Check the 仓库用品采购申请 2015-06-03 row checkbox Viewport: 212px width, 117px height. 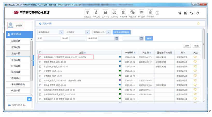[40, 94]
